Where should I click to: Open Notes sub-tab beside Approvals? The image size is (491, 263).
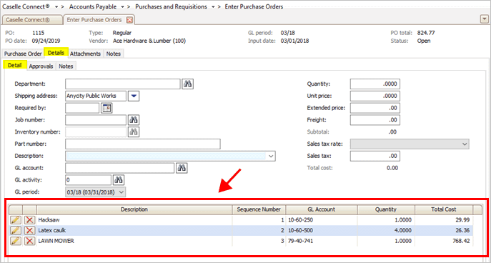(66, 66)
